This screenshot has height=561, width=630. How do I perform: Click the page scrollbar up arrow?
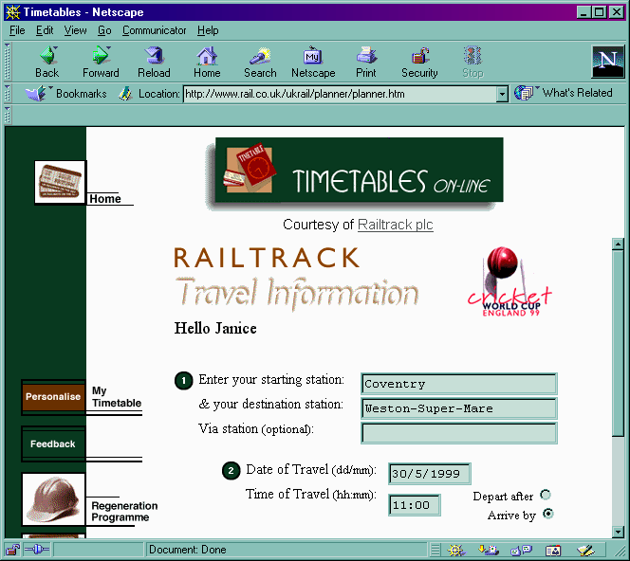(618, 244)
